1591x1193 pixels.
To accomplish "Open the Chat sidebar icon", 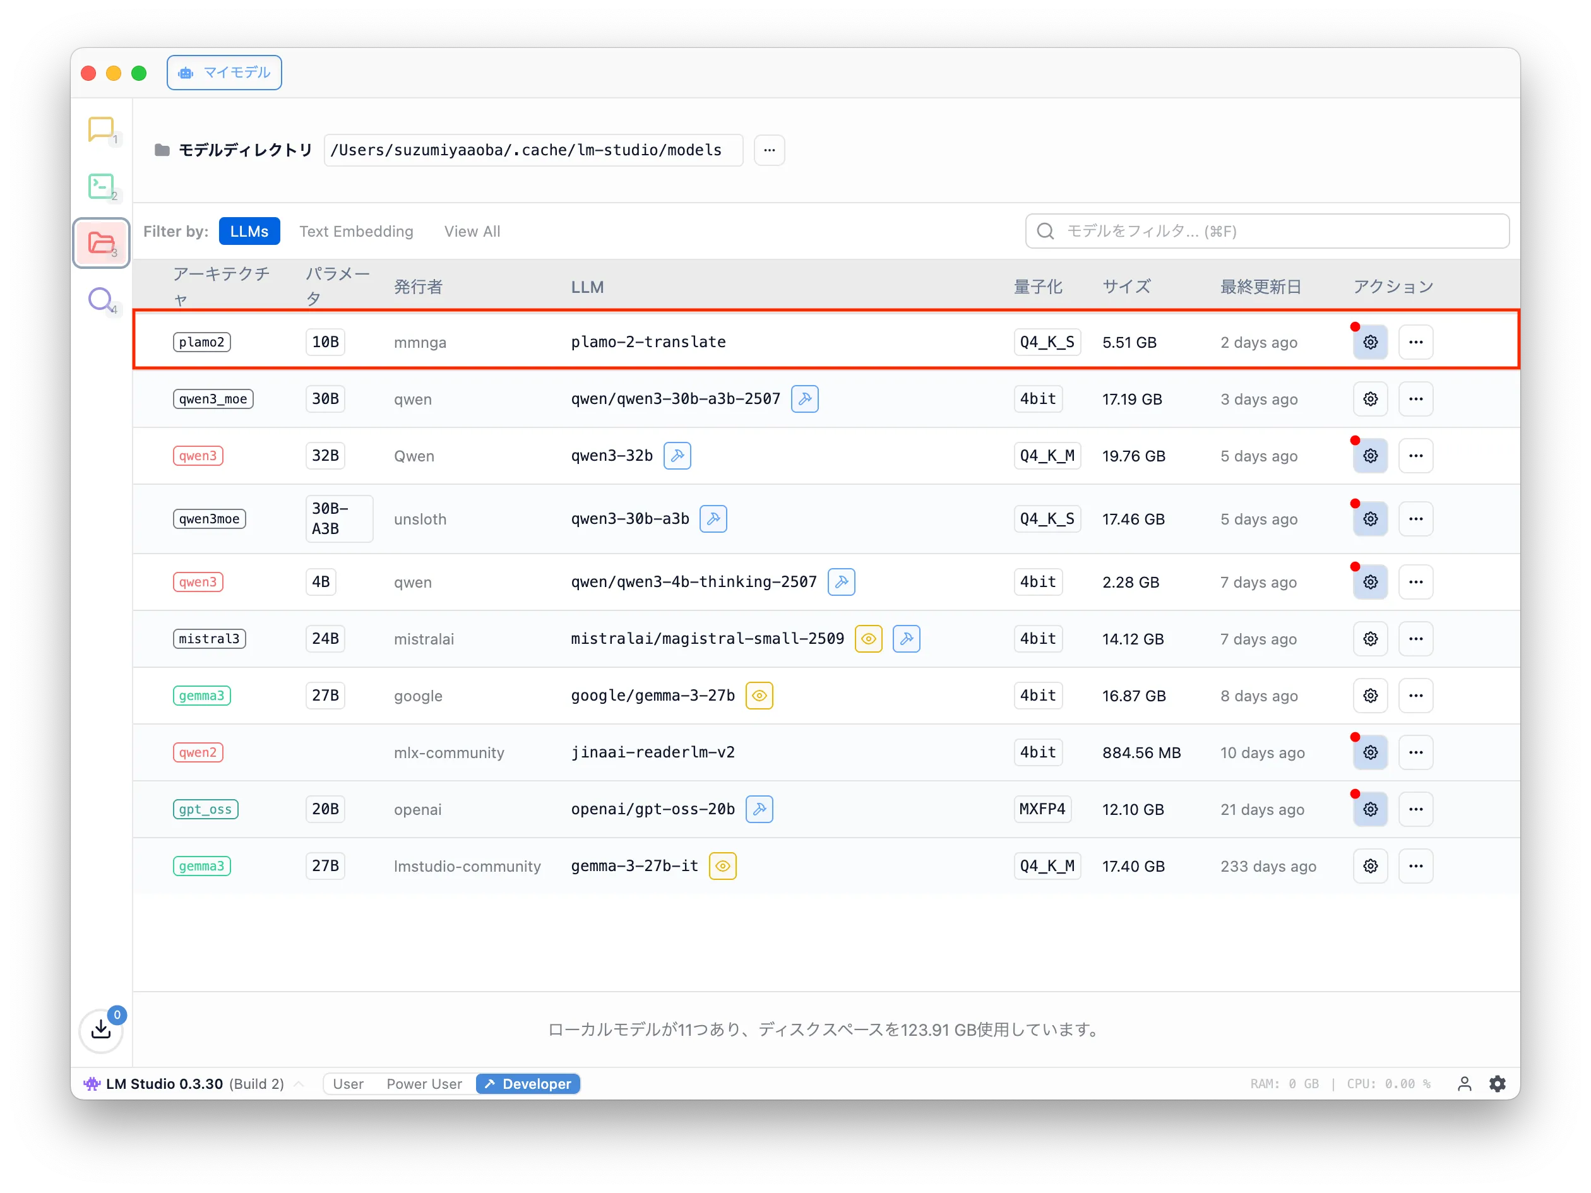I will tap(100, 129).
